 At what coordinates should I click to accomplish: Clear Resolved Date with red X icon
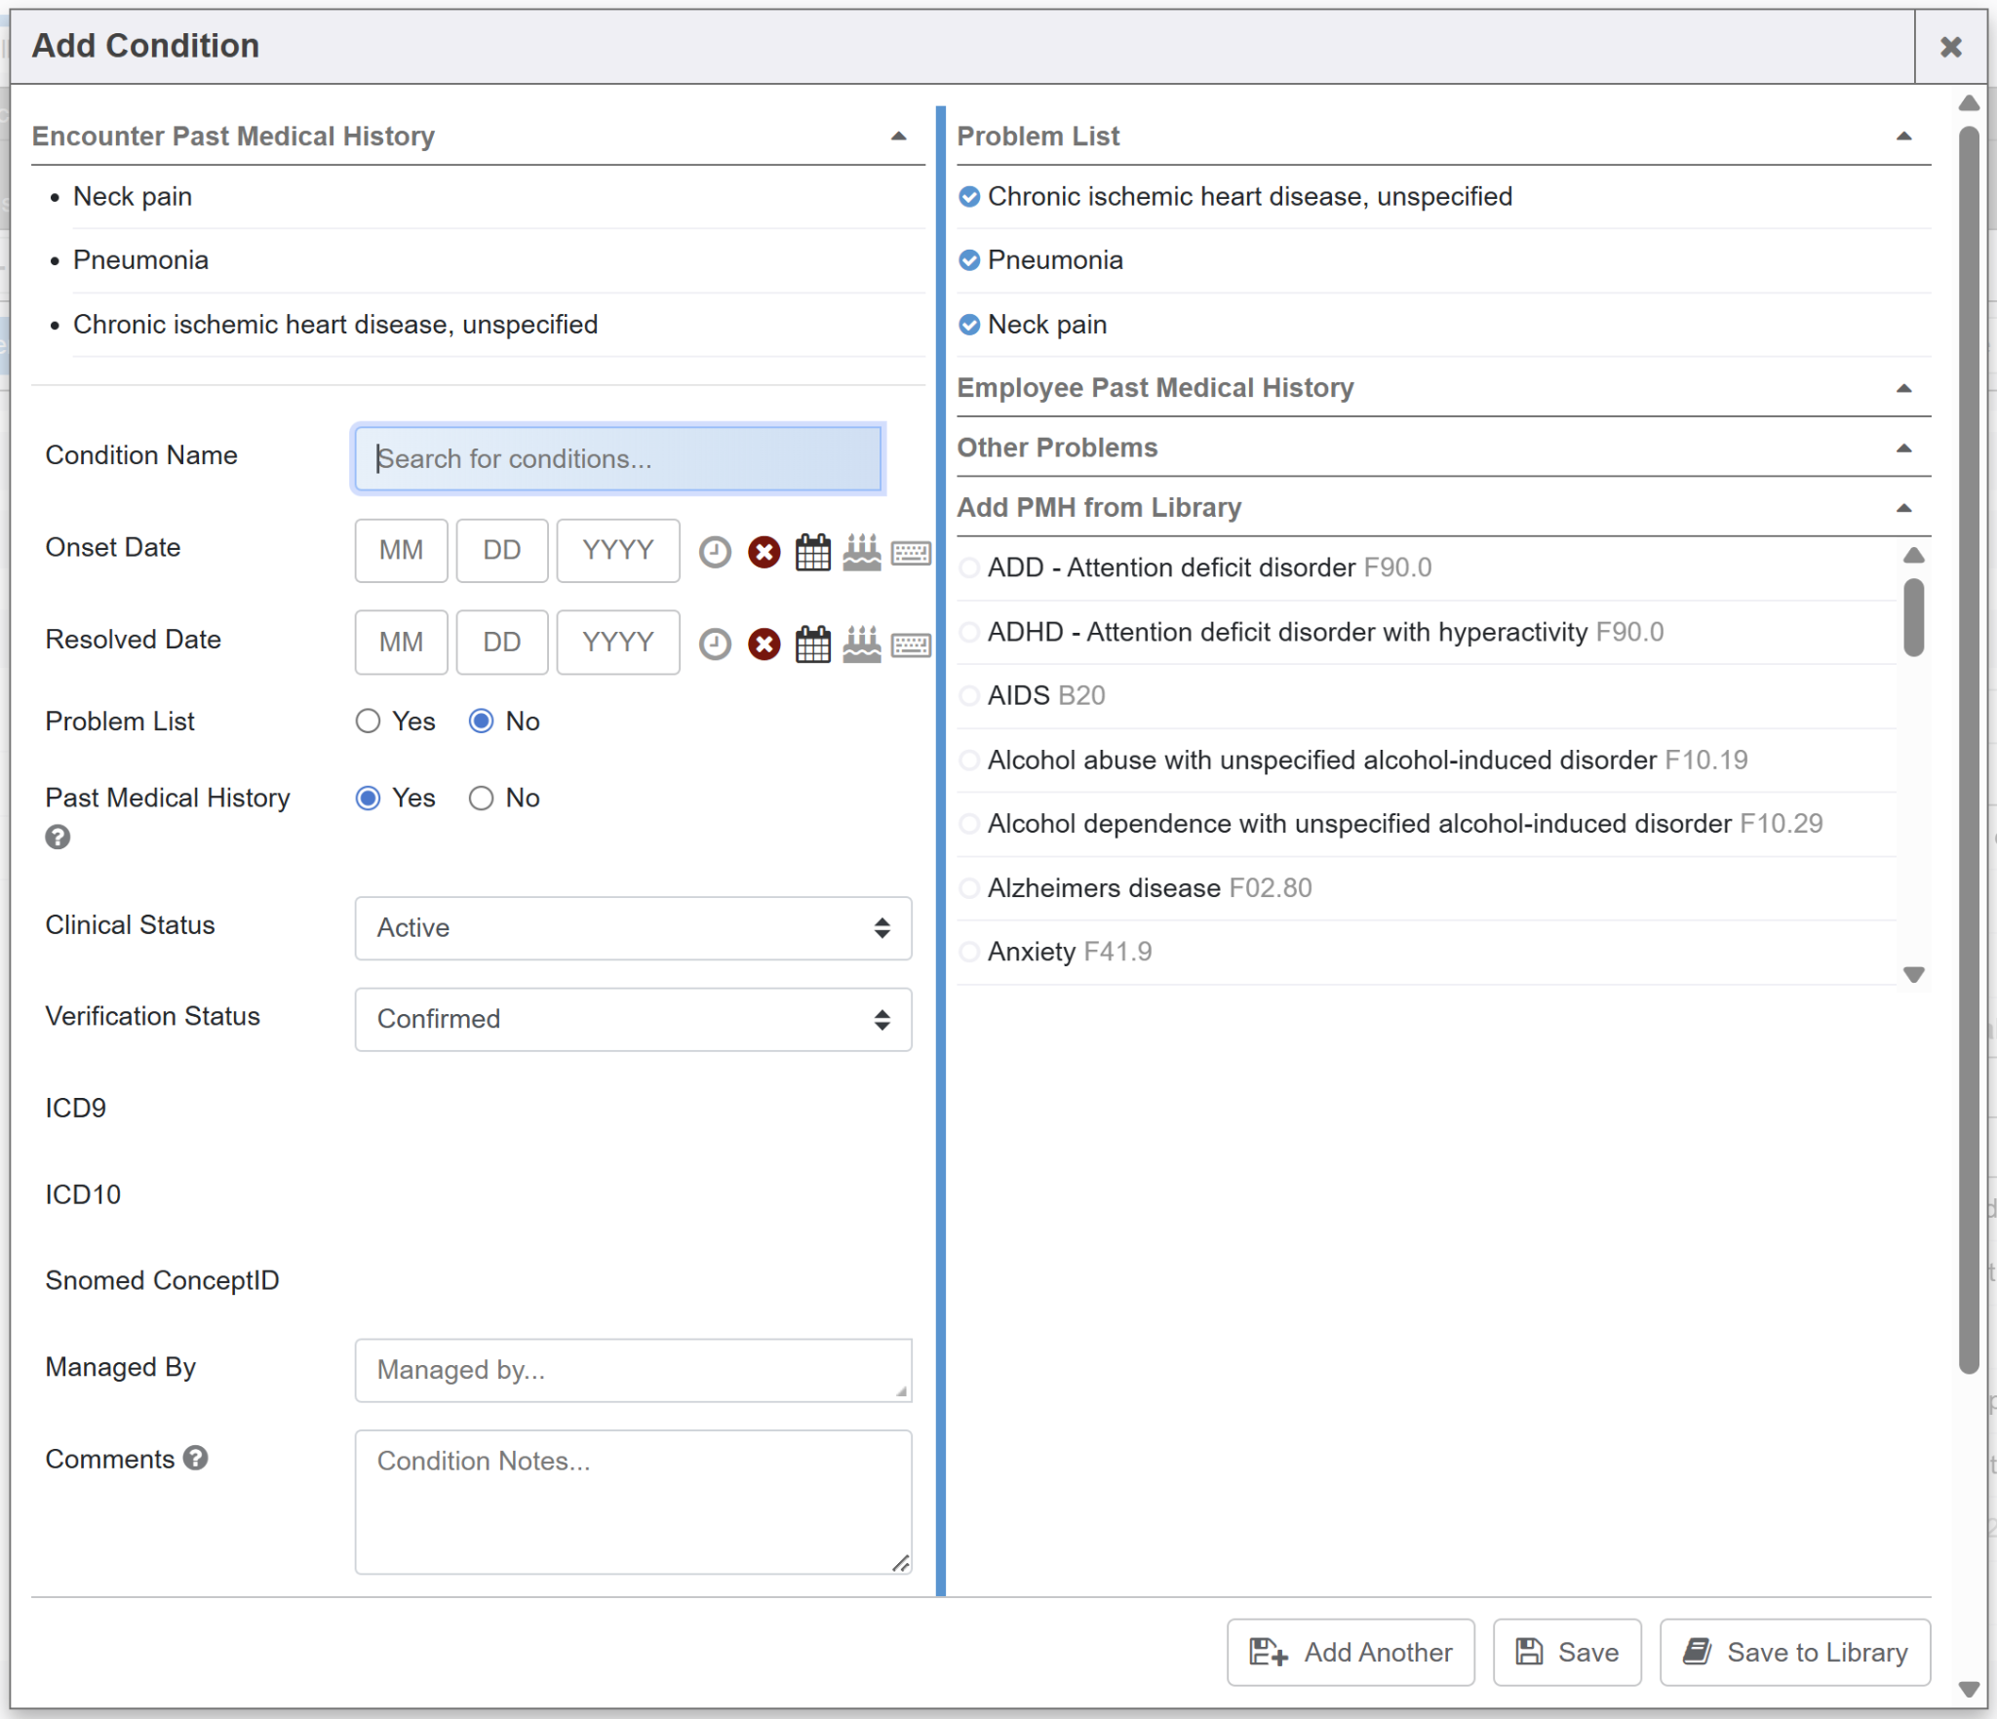pyautogui.click(x=764, y=645)
